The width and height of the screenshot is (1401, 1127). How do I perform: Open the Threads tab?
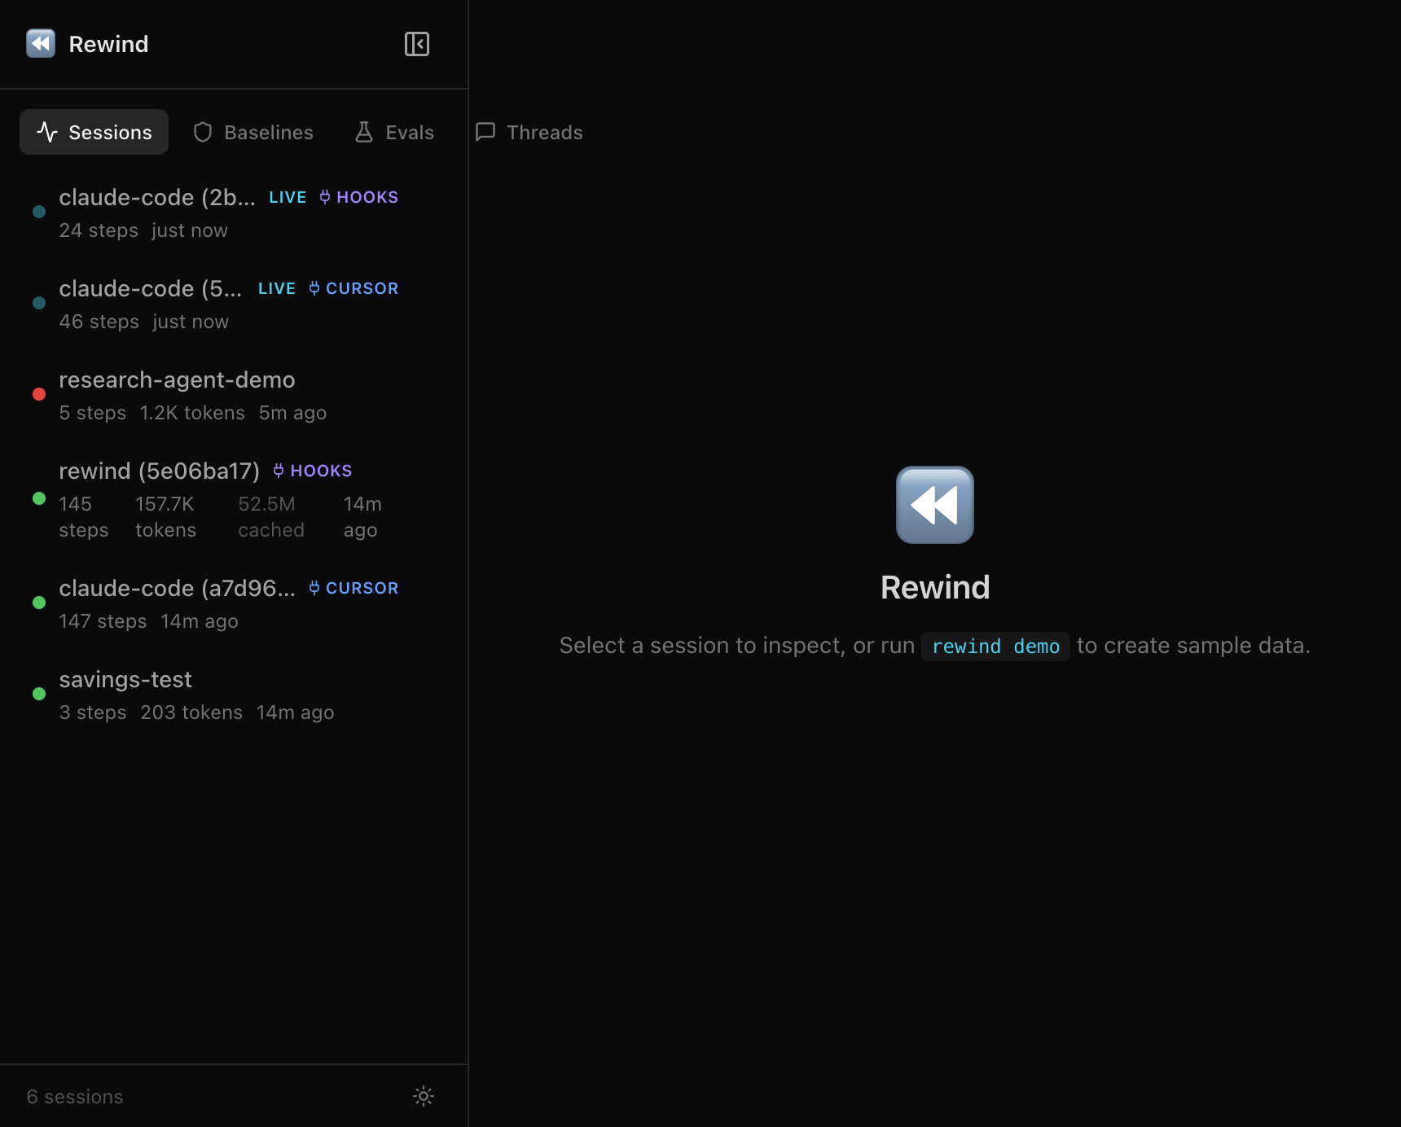point(529,133)
